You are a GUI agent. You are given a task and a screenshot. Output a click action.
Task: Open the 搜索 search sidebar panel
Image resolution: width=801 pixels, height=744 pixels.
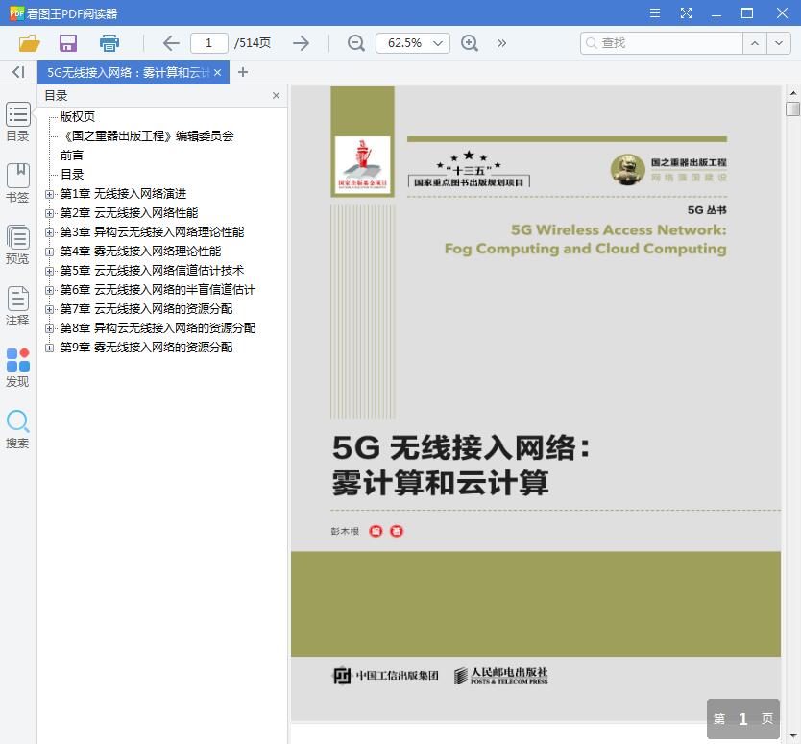coord(18,429)
